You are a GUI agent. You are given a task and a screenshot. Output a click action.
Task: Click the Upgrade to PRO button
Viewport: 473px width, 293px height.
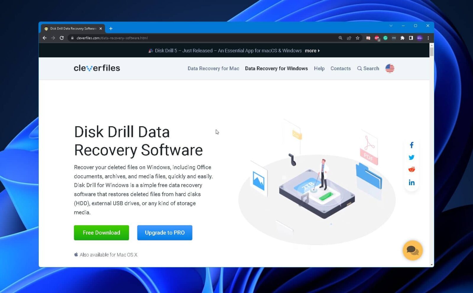pos(165,232)
